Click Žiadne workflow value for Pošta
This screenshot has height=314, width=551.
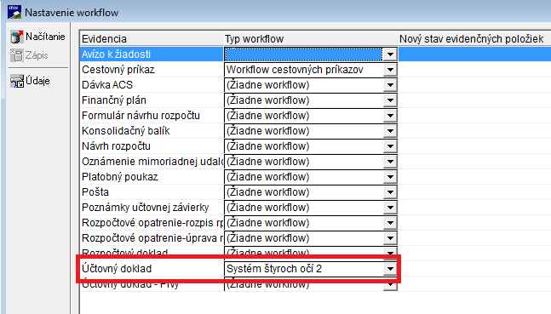(267, 192)
